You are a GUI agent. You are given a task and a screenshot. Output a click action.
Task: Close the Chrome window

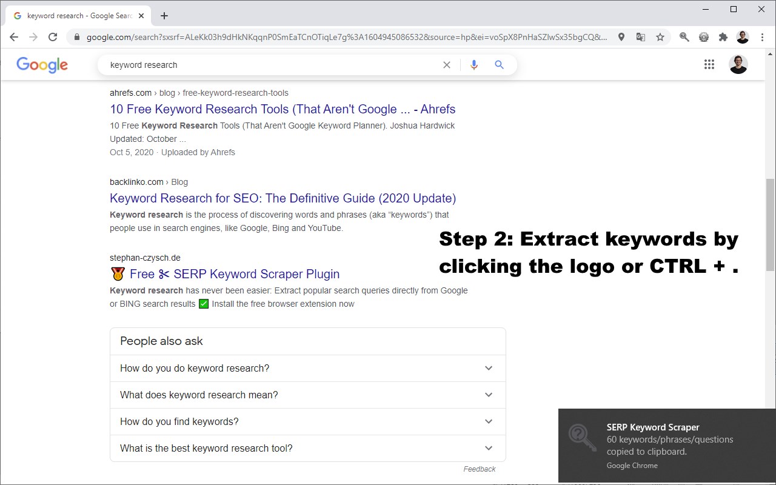point(761,9)
